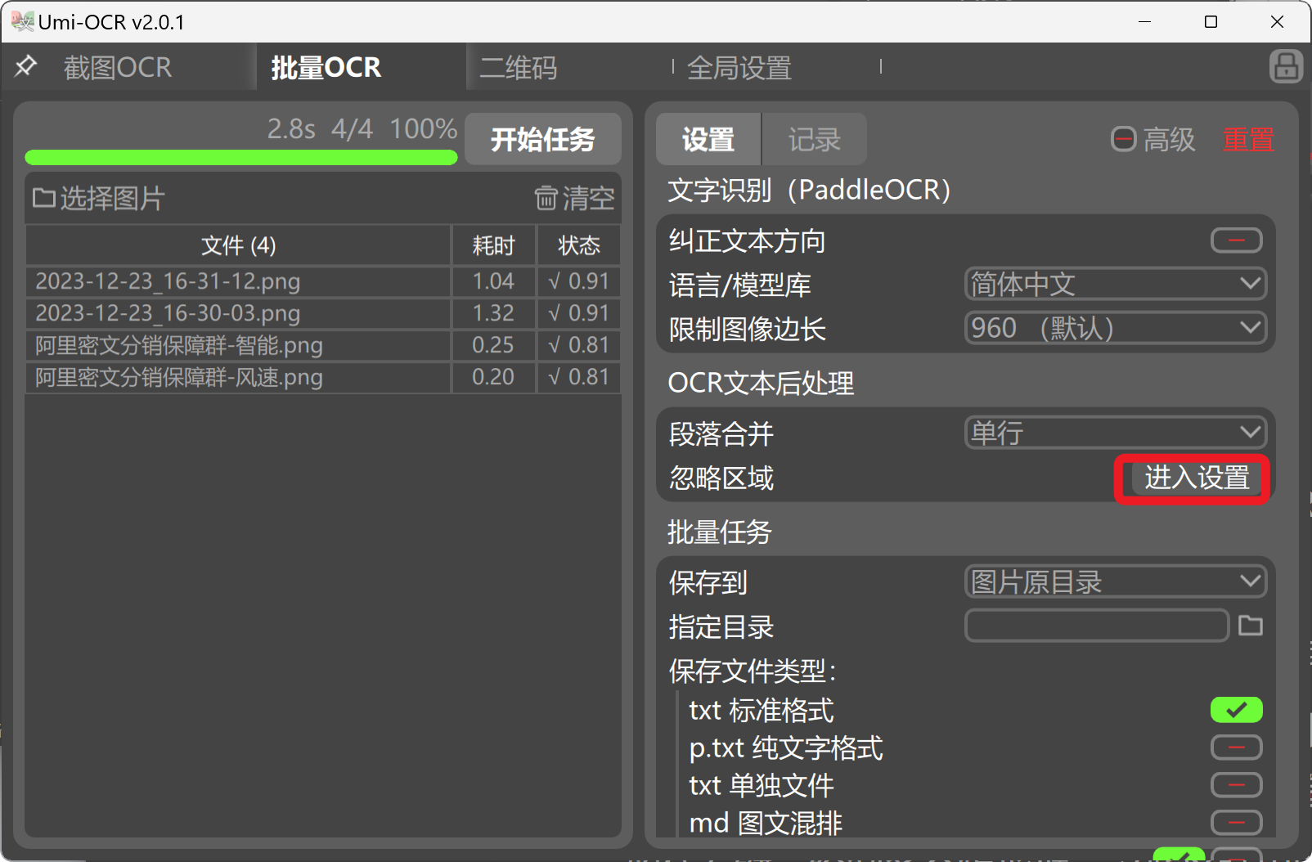
Task: Open the 段落合并 dropdown showing 单行
Action: click(1116, 432)
